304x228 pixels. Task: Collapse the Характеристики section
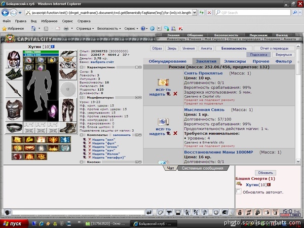click(x=82, y=67)
